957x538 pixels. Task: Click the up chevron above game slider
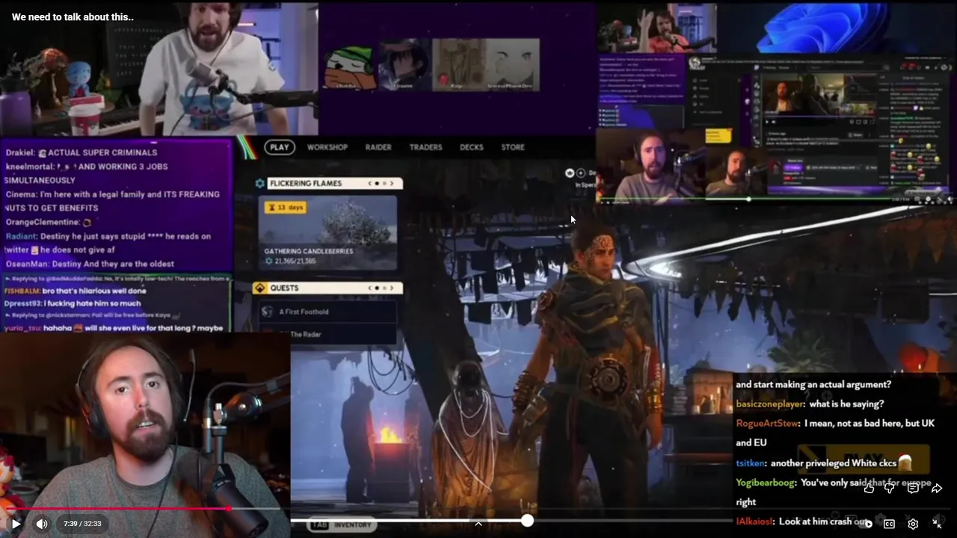pyautogui.click(x=478, y=523)
